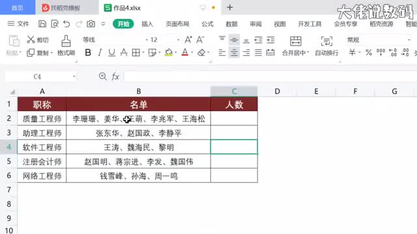Add a new tab with plus button
Viewport: 417px width, 234px height.
[230, 7]
